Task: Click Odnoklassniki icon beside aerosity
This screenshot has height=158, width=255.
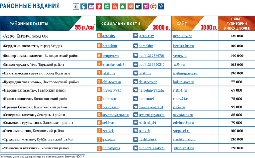Action: coord(99,36)
